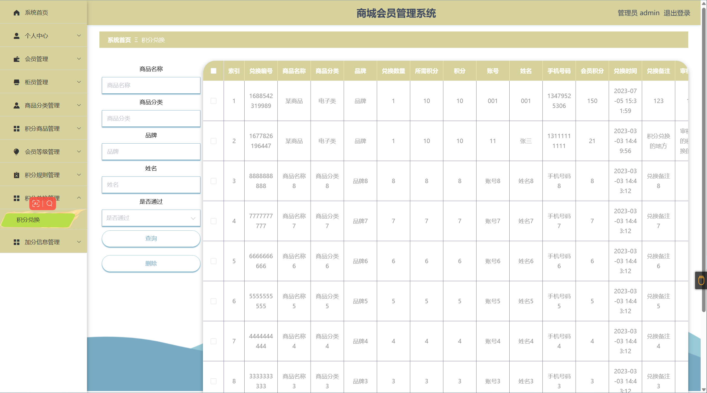Tick the checkbox for row index 1

pyautogui.click(x=213, y=101)
